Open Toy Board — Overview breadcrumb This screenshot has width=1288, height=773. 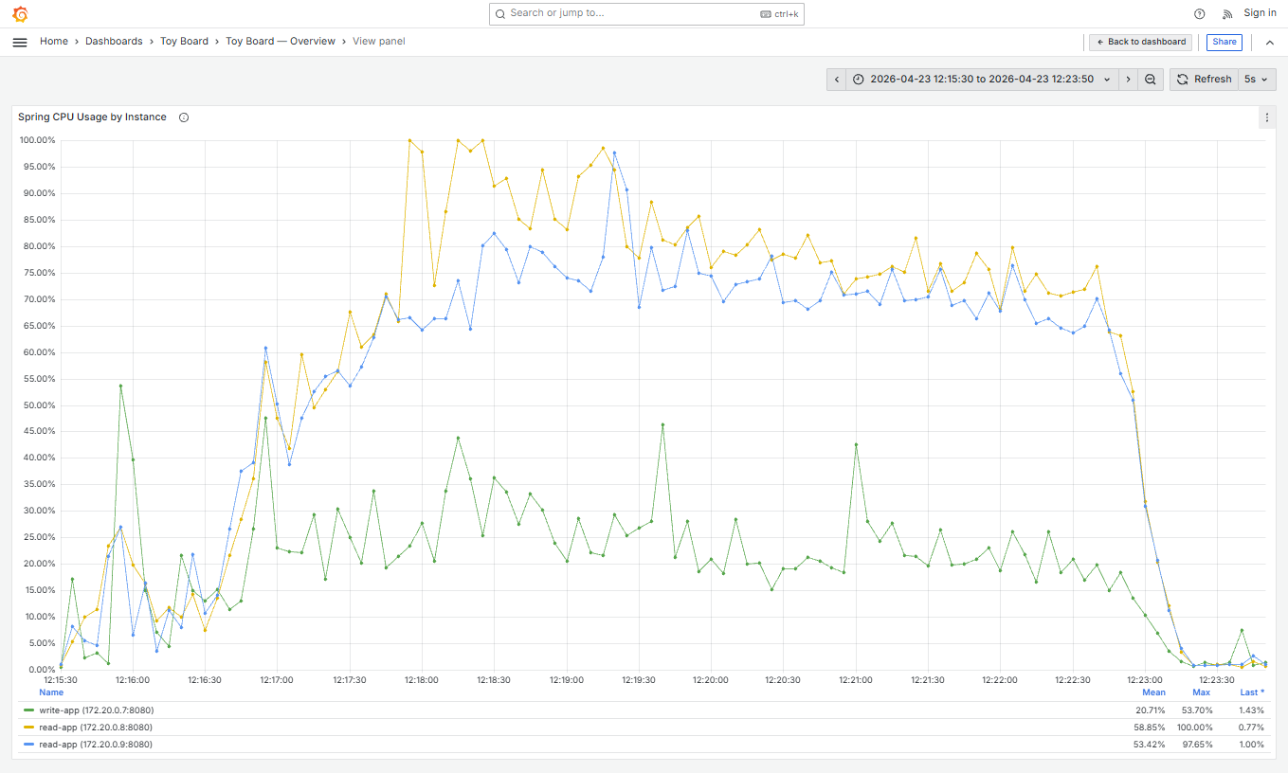(x=281, y=42)
